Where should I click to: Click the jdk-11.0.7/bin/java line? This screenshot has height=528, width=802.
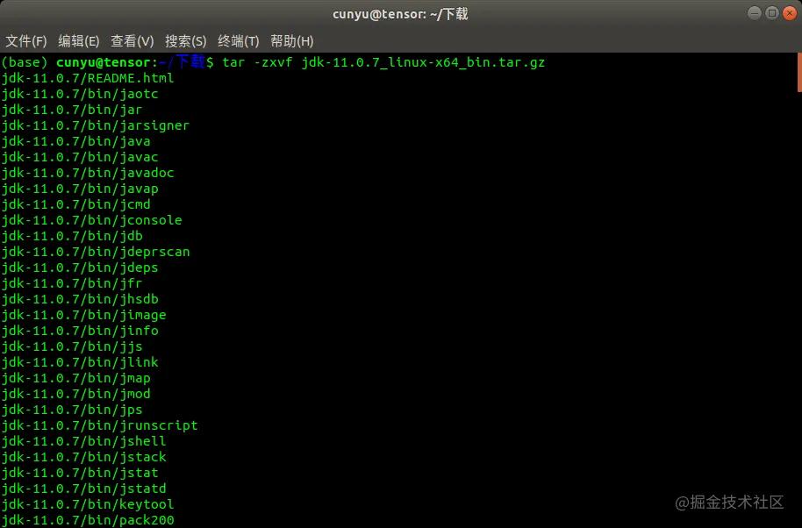tap(75, 141)
